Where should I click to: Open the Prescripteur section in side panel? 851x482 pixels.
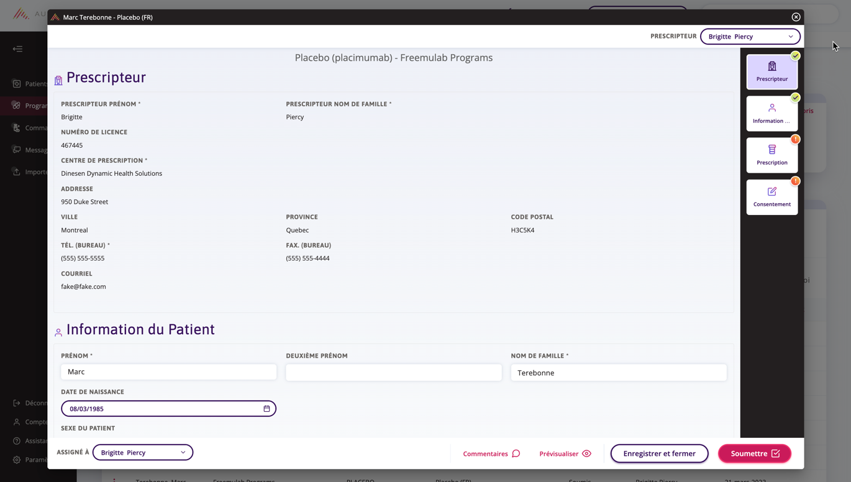coord(771,72)
